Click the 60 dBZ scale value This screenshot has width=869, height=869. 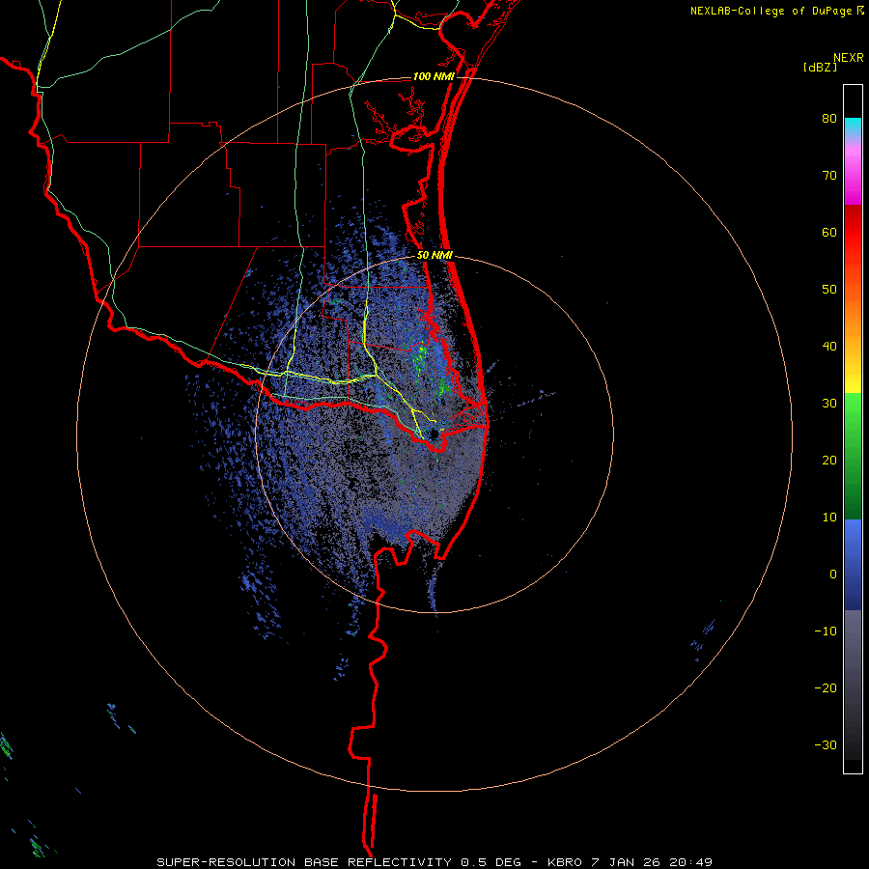pyautogui.click(x=829, y=232)
